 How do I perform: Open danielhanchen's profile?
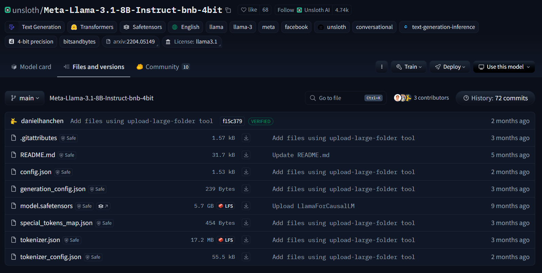[x=42, y=121]
